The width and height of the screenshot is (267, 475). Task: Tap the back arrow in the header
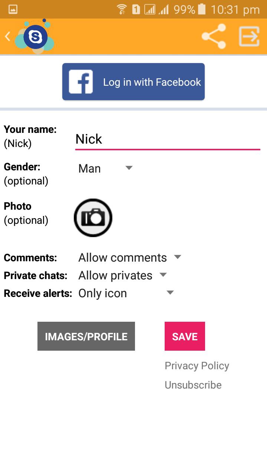tap(8, 36)
